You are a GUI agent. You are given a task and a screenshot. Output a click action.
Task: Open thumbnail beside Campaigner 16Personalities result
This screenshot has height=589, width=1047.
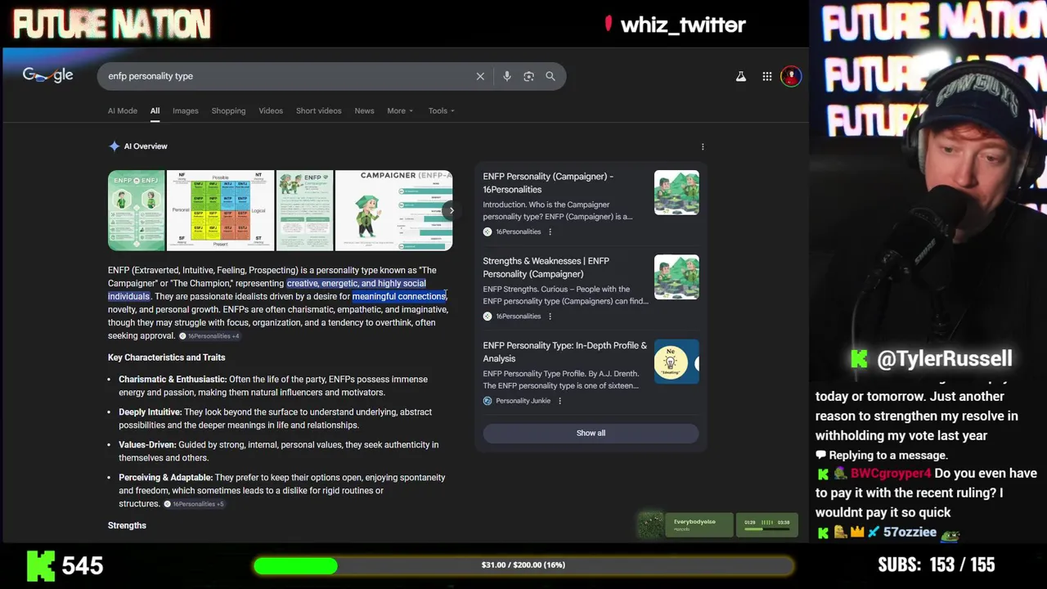(x=676, y=192)
